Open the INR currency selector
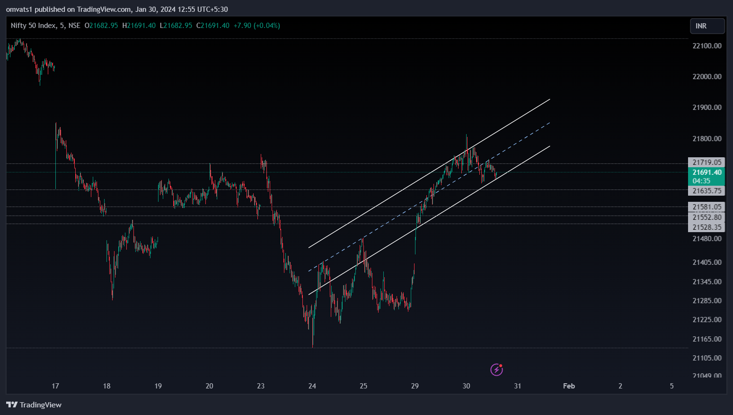The height and width of the screenshot is (415, 733). point(707,26)
